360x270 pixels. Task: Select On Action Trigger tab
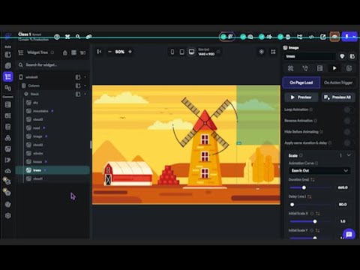pyautogui.click(x=338, y=82)
